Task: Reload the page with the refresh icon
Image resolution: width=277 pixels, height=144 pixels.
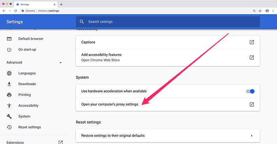Action: (15, 11)
